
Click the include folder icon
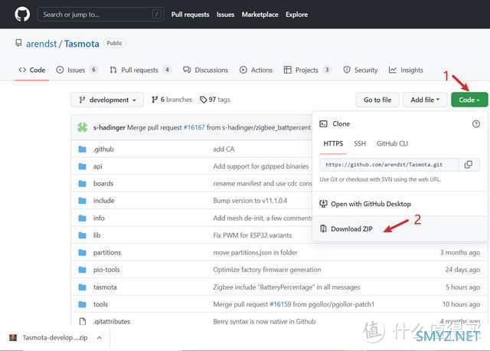pos(82,201)
